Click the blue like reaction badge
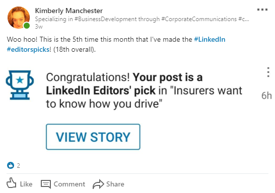275x193 pixels. coord(11,165)
